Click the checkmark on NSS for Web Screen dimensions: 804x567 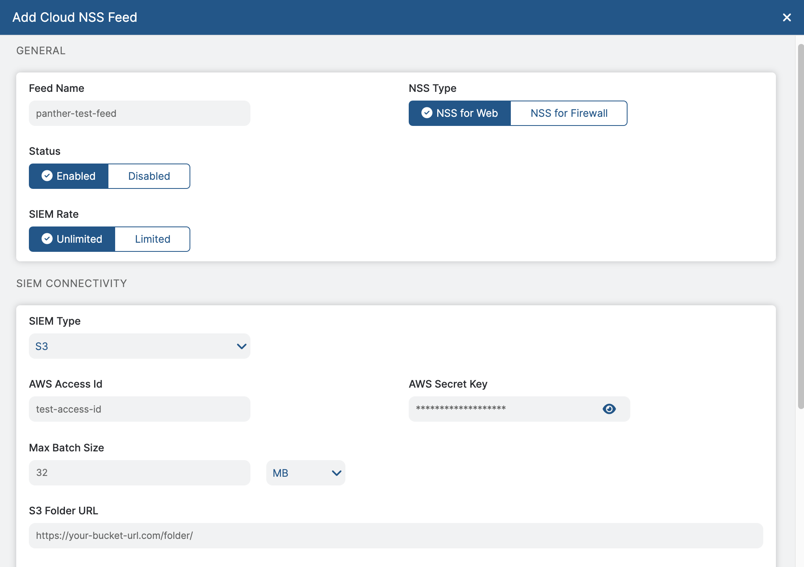tap(427, 113)
